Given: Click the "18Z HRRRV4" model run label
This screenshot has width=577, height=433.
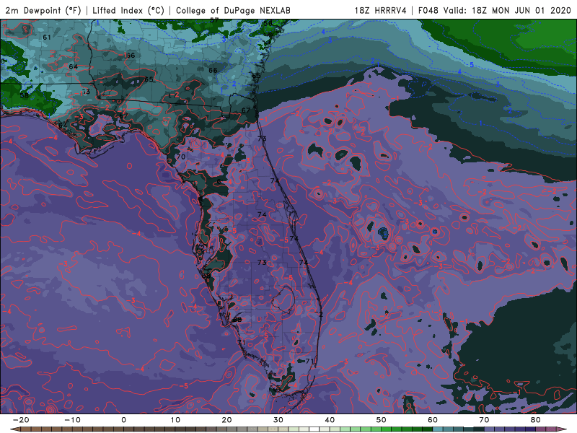Looking at the screenshot, I should coord(381,10).
